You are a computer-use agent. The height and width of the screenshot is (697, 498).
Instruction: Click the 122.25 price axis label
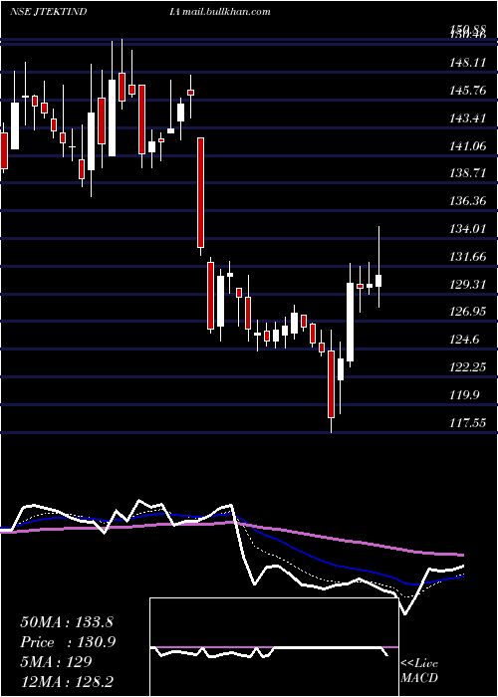468,367
